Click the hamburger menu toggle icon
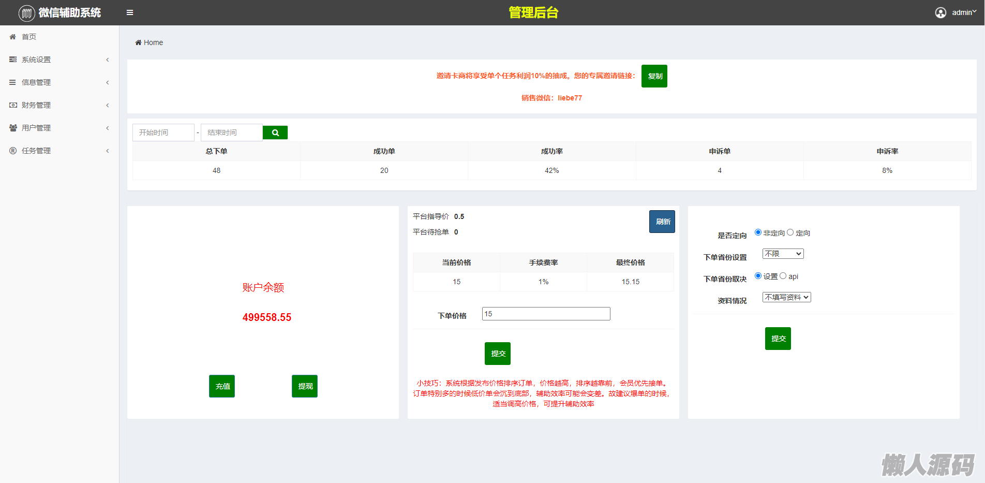The image size is (985, 483). click(130, 12)
